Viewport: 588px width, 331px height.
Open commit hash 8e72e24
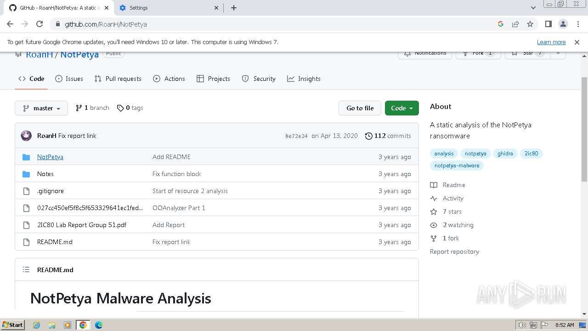pyautogui.click(x=296, y=136)
